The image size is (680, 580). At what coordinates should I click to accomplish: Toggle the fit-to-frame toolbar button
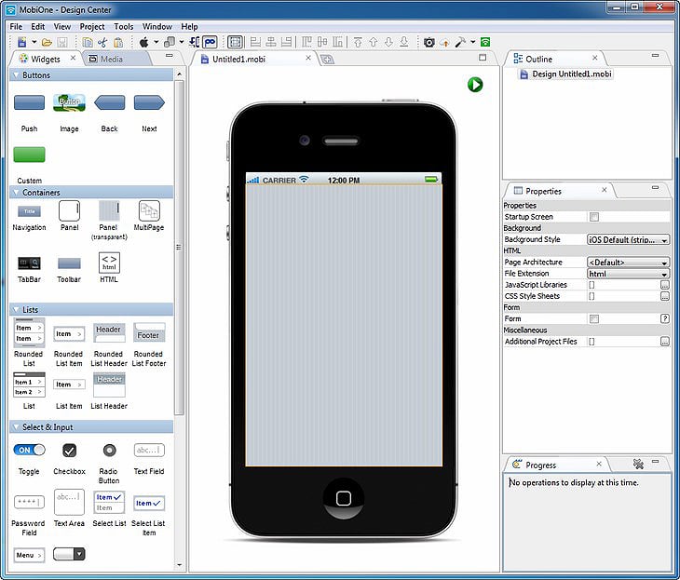tap(236, 42)
